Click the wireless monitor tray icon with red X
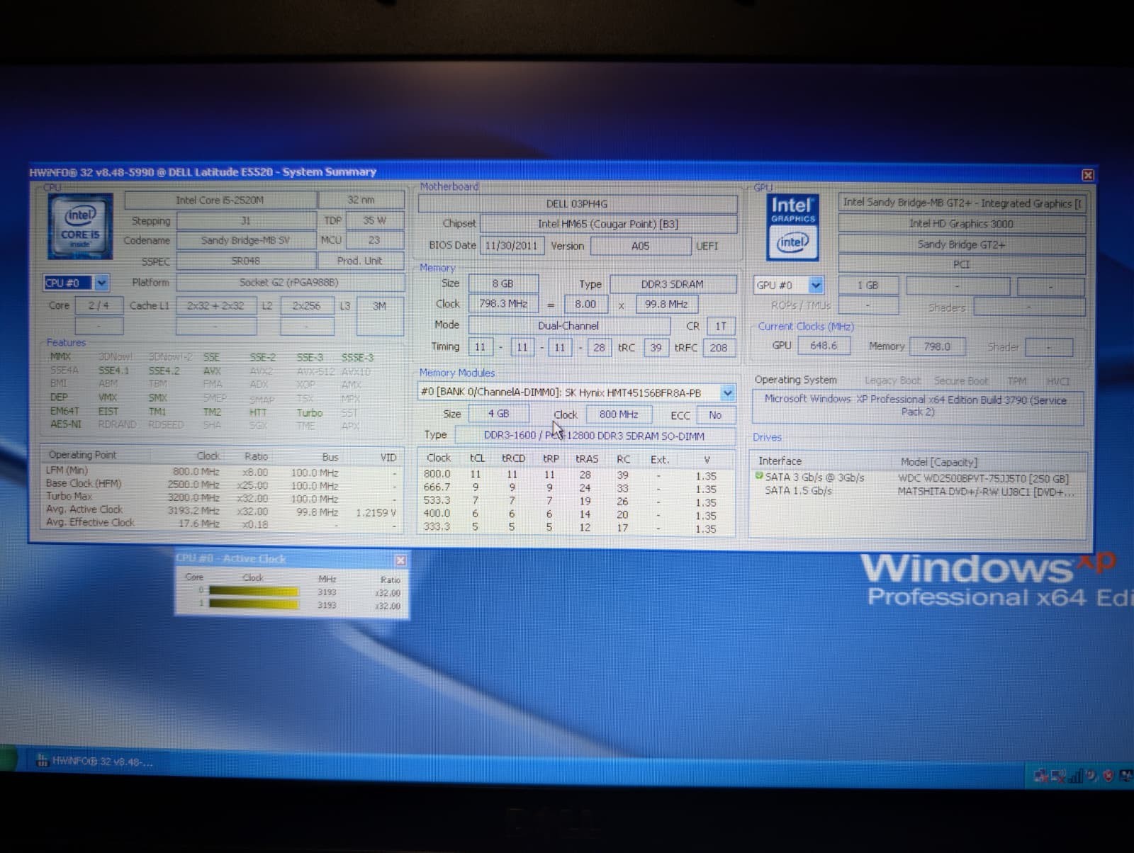The width and height of the screenshot is (1134, 853). [1058, 776]
